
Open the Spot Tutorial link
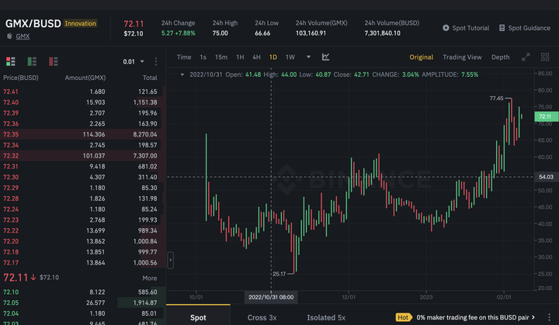click(x=470, y=28)
